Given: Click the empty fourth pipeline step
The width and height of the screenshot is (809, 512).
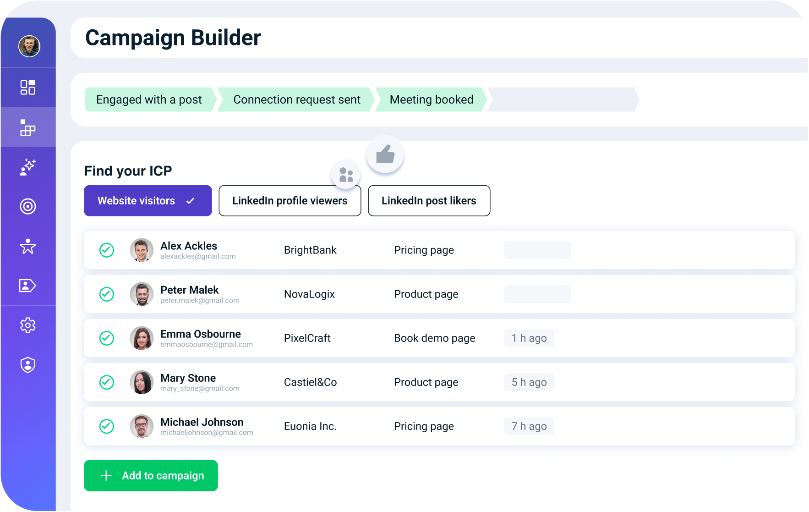Looking at the screenshot, I should pos(563,99).
